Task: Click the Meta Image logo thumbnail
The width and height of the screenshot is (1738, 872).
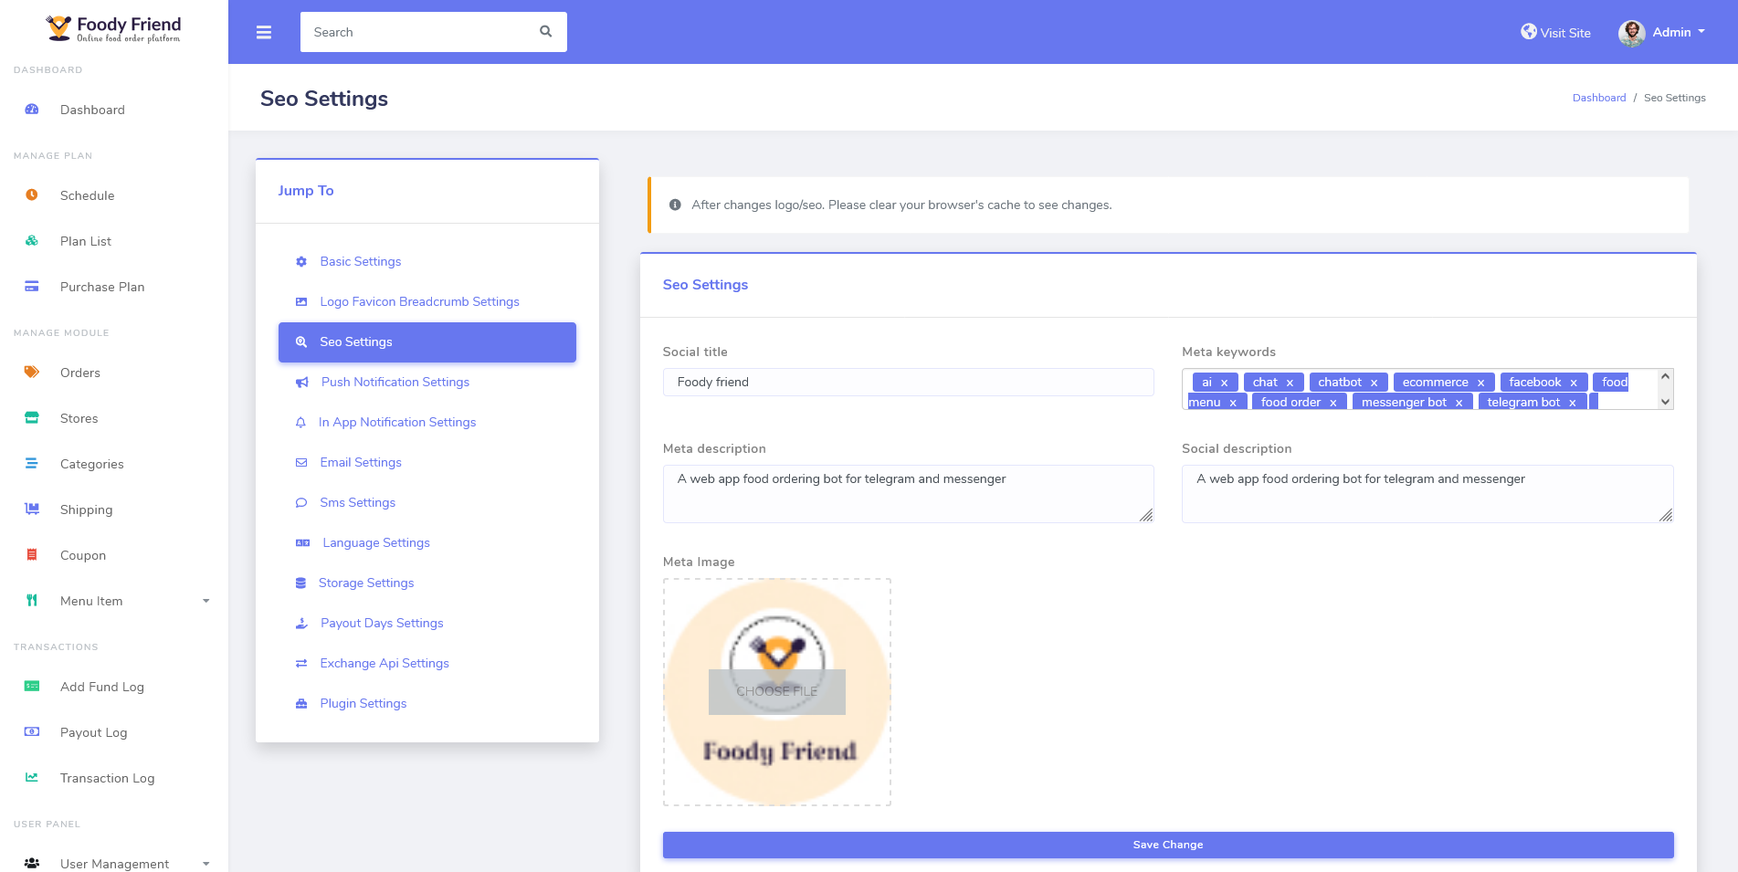Action: 777,692
